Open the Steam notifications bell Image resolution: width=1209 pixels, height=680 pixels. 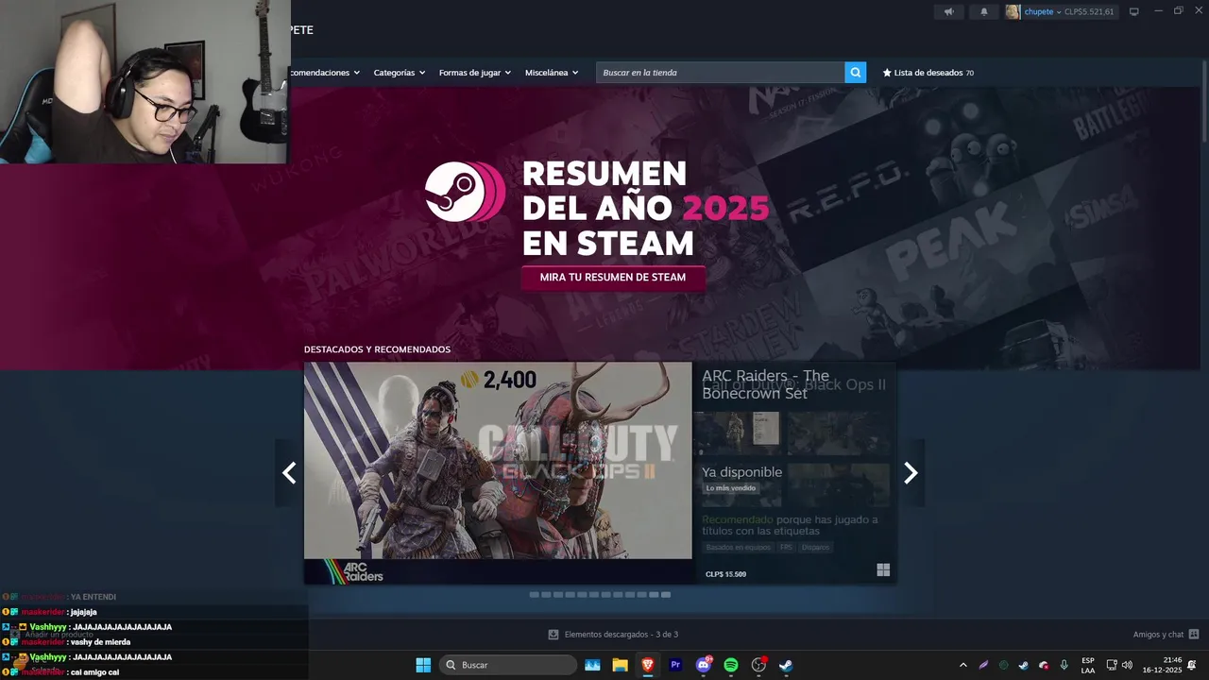983,11
